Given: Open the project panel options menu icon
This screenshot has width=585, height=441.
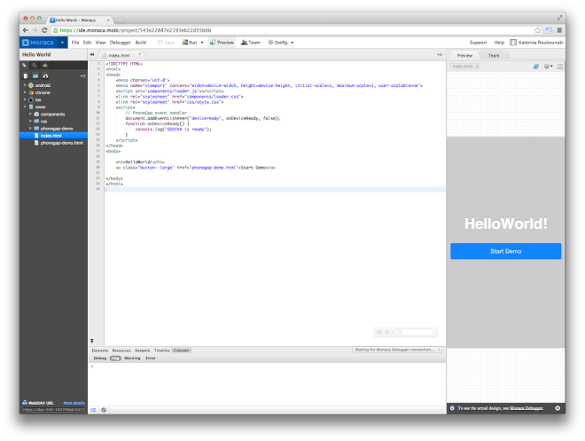Looking at the screenshot, I should (82, 76).
